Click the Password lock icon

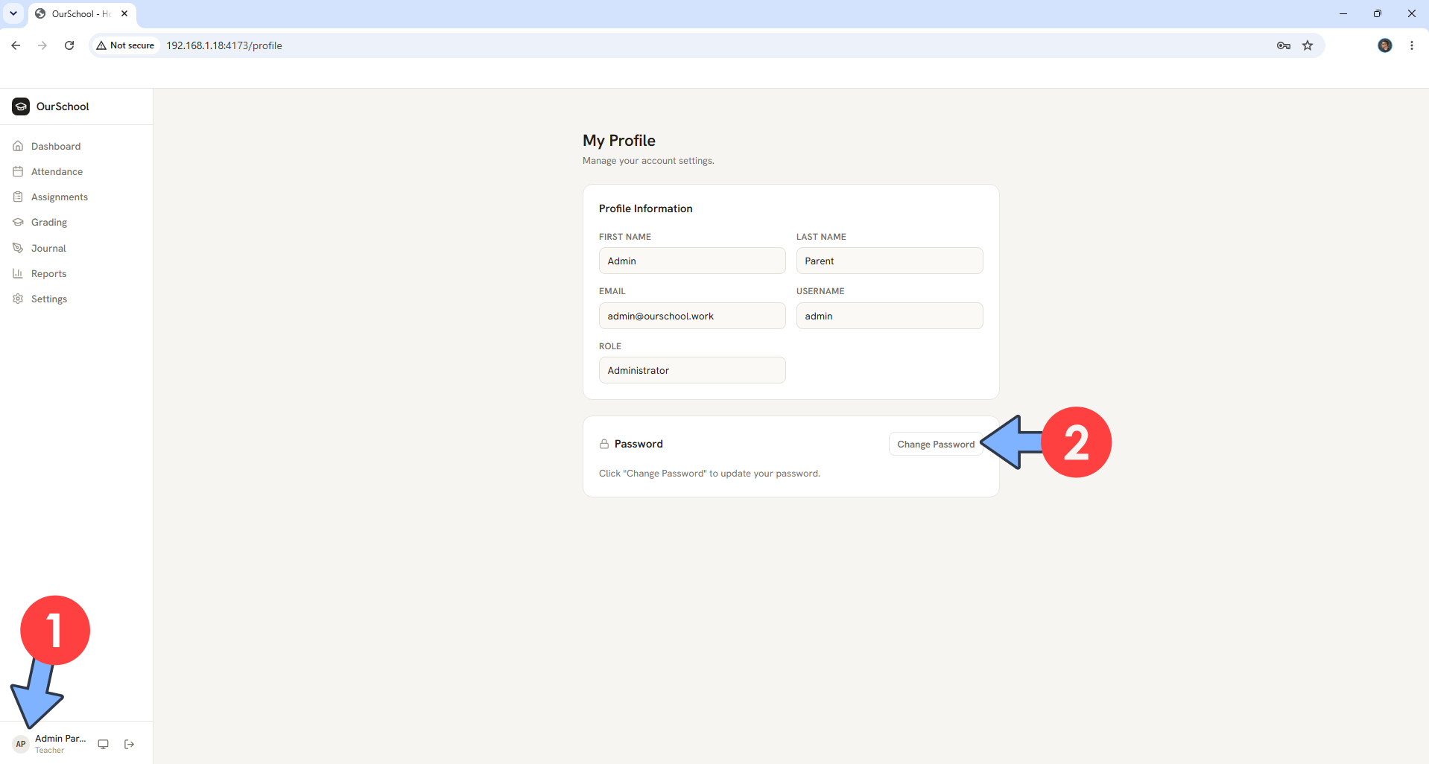point(604,444)
